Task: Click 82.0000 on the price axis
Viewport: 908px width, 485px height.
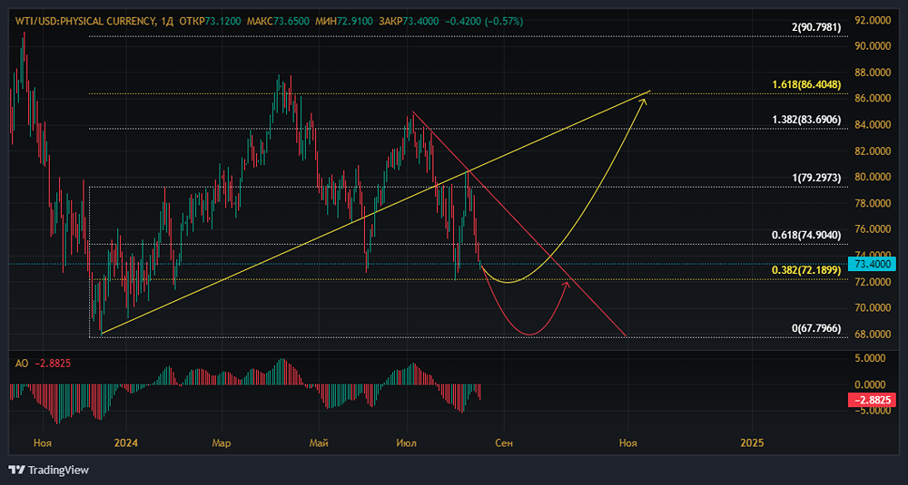Action: 873,151
